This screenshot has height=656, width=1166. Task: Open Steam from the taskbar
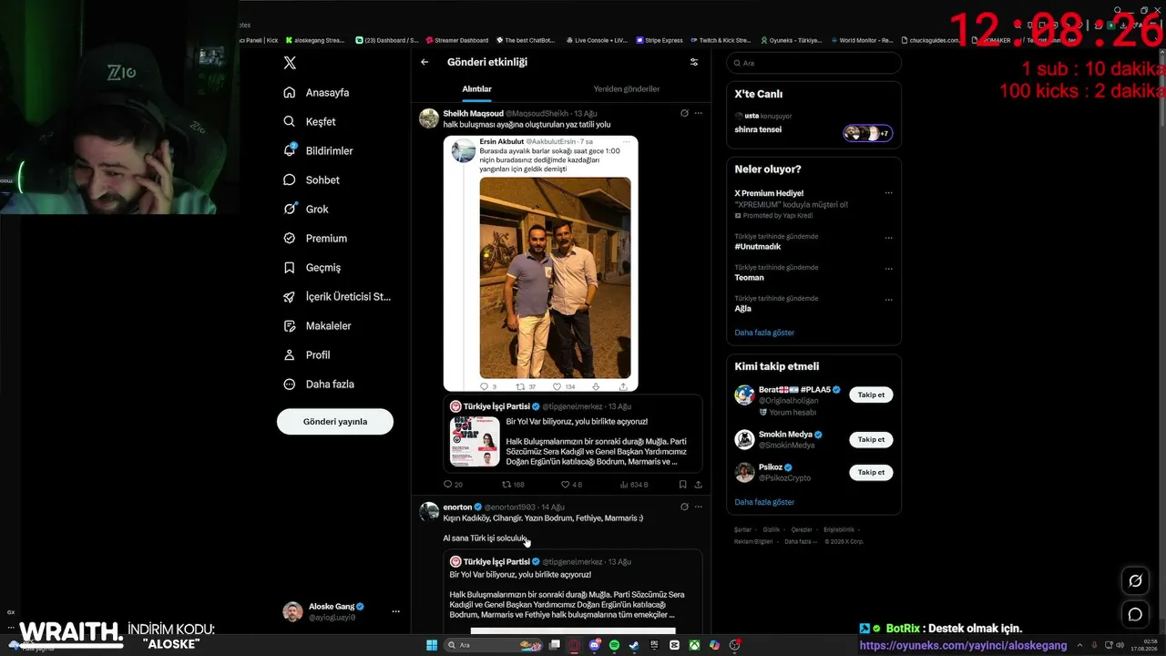[x=634, y=645]
